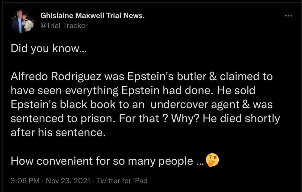The width and height of the screenshot is (302, 192).
Task: Click the "Did you know..." opening line
Action: pos(49,49)
